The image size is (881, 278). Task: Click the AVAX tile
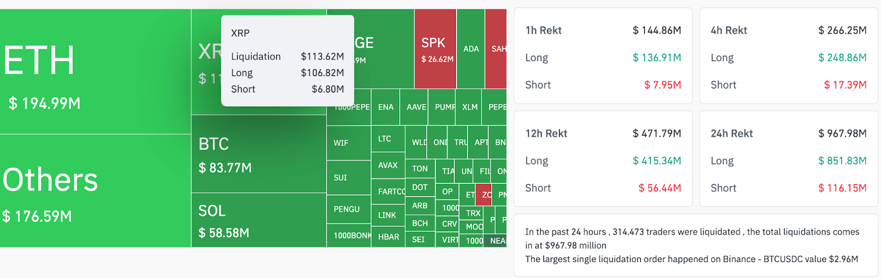click(x=388, y=165)
